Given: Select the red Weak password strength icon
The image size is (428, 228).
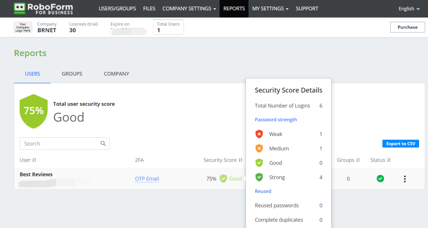Looking at the screenshot, I should [259, 134].
